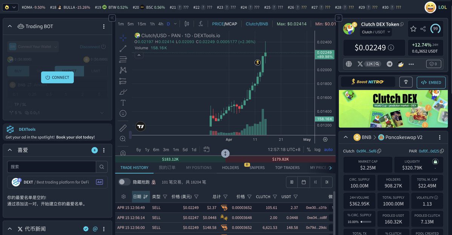Switch to the TRADE HISTORY tab

tap(134, 167)
